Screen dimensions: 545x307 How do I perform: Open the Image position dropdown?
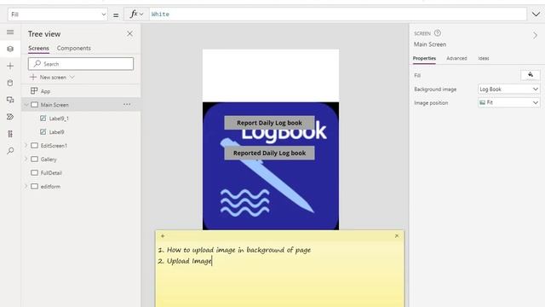[x=509, y=102]
